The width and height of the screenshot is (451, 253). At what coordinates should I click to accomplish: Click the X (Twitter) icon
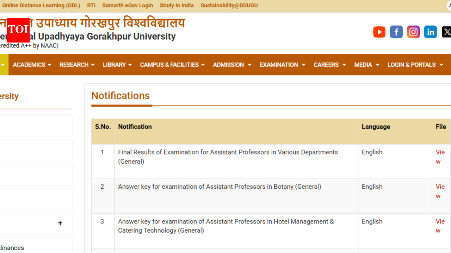tap(446, 32)
